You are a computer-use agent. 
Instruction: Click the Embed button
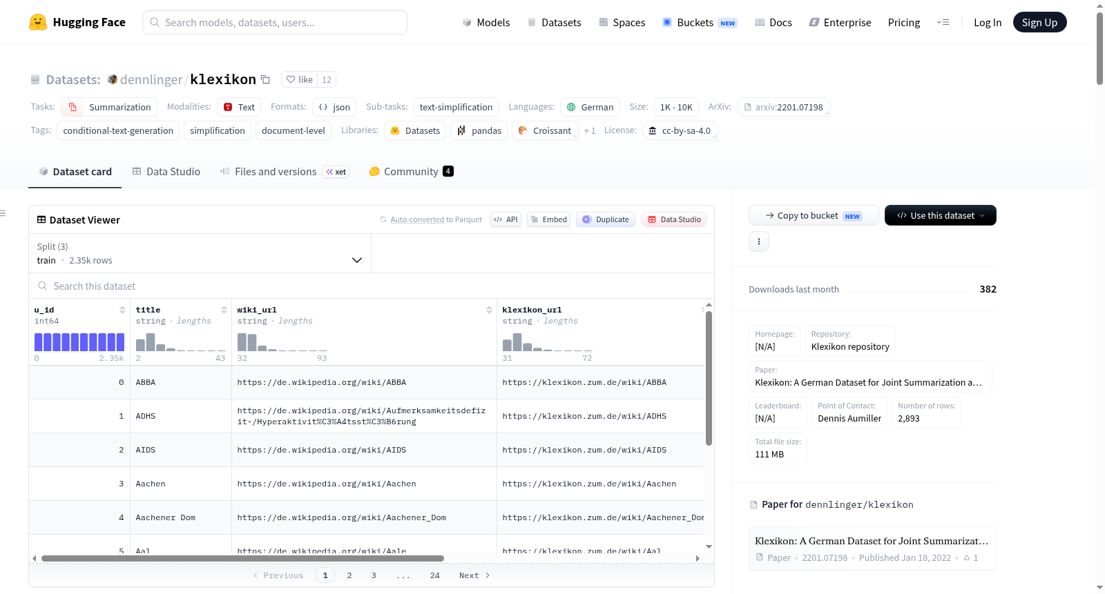(548, 219)
